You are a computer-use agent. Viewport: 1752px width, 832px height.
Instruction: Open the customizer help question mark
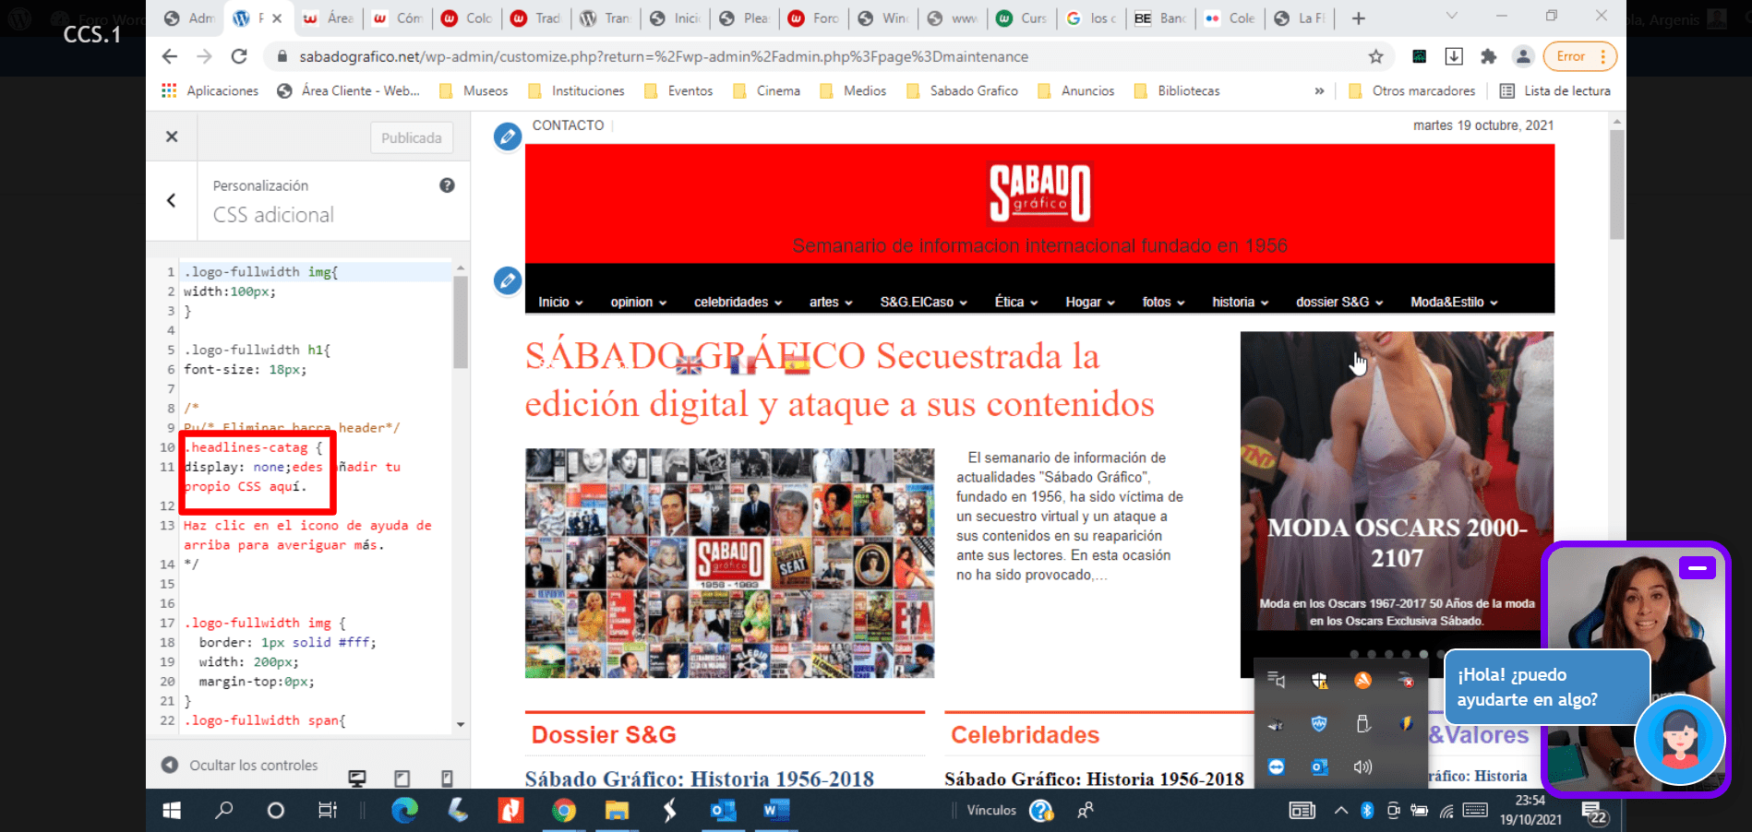coord(447,185)
